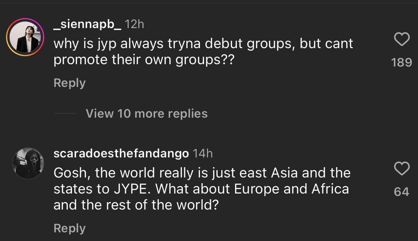Like the _siennapb_ comment with the heart
Viewport: 418px width, 241px height.
pyautogui.click(x=402, y=40)
